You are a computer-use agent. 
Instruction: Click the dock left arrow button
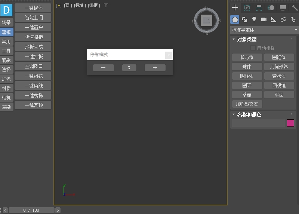pyautogui.click(x=103, y=68)
